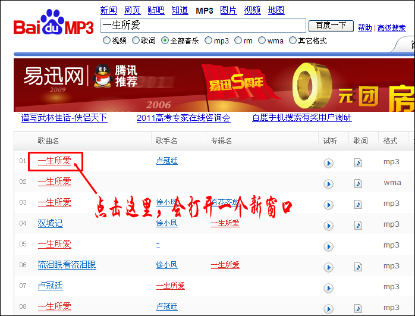Go to the 图片 tab
This screenshot has width=415, height=316.
click(x=228, y=10)
